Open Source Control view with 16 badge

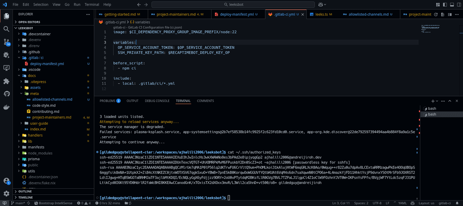coord(6,42)
